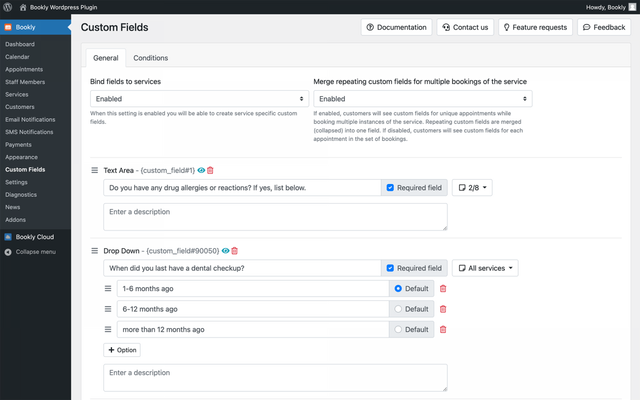This screenshot has height=400, width=640.
Task: Open the Documentation page
Action: pos(396,27)
